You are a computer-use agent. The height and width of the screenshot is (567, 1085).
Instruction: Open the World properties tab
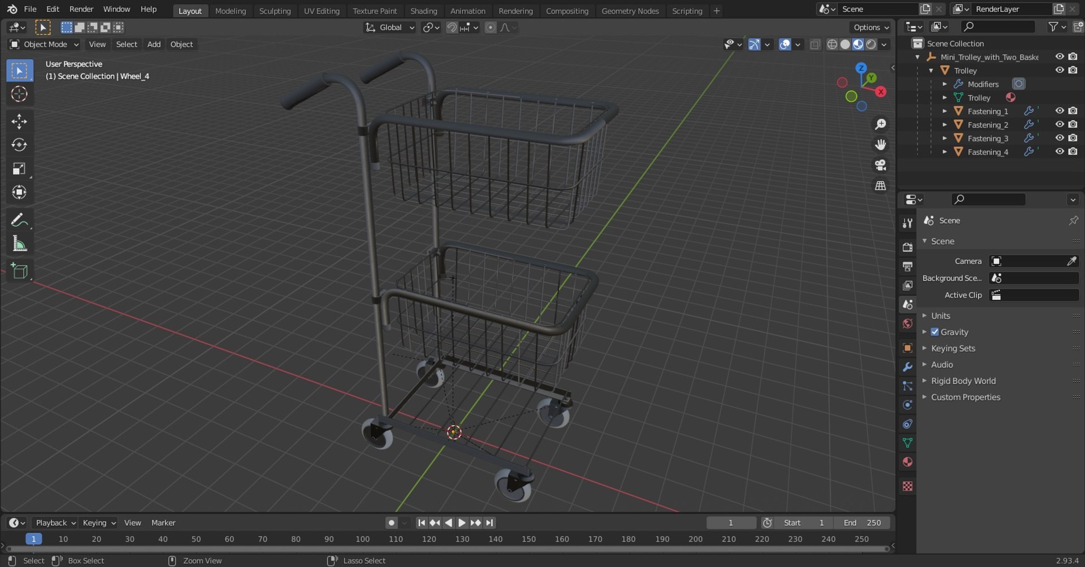[x=908, y=324]
